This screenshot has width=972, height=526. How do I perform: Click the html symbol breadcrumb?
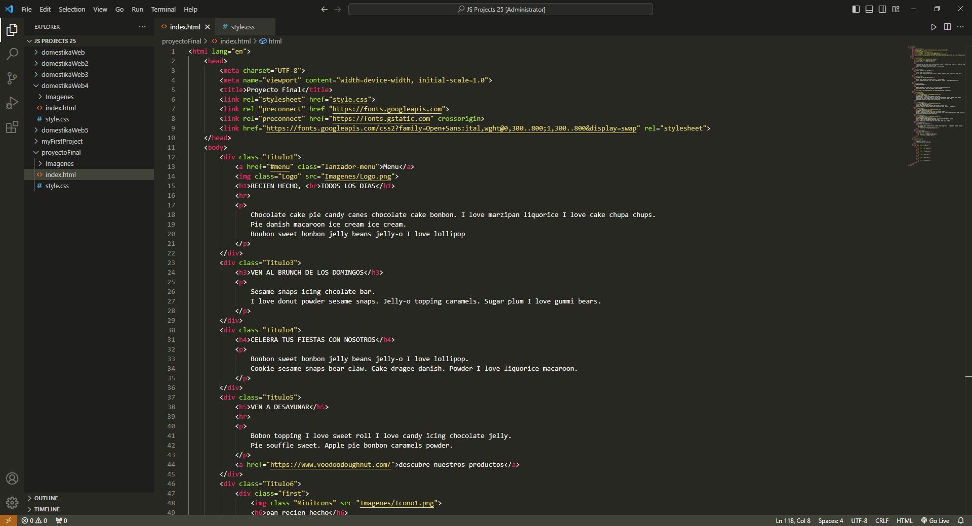pos(271,41)
